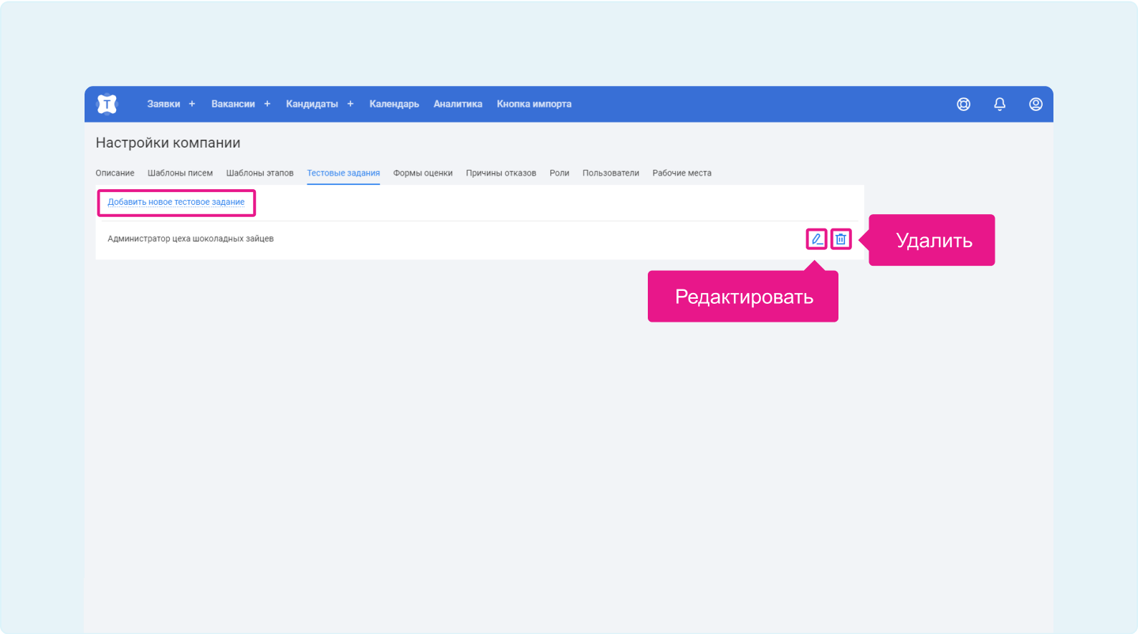Switch to the Шаблоны писем tab
This screenshot has width=1138, height=634.
pos(180,173)
